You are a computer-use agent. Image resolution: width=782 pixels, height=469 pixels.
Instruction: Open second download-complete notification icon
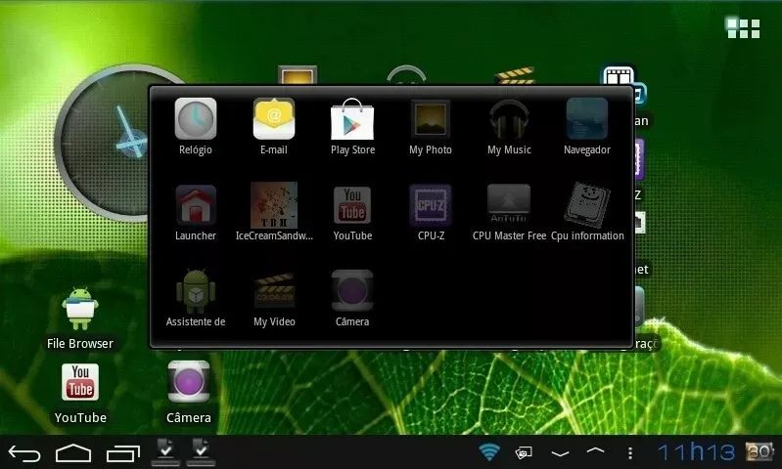[x=201, y=452]
